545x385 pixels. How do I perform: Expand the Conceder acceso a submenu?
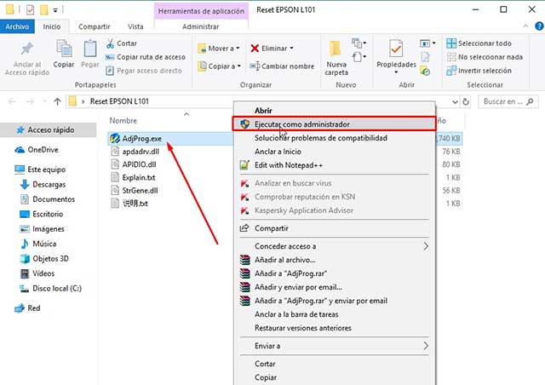pyautogui.click(x=426, y=246)
